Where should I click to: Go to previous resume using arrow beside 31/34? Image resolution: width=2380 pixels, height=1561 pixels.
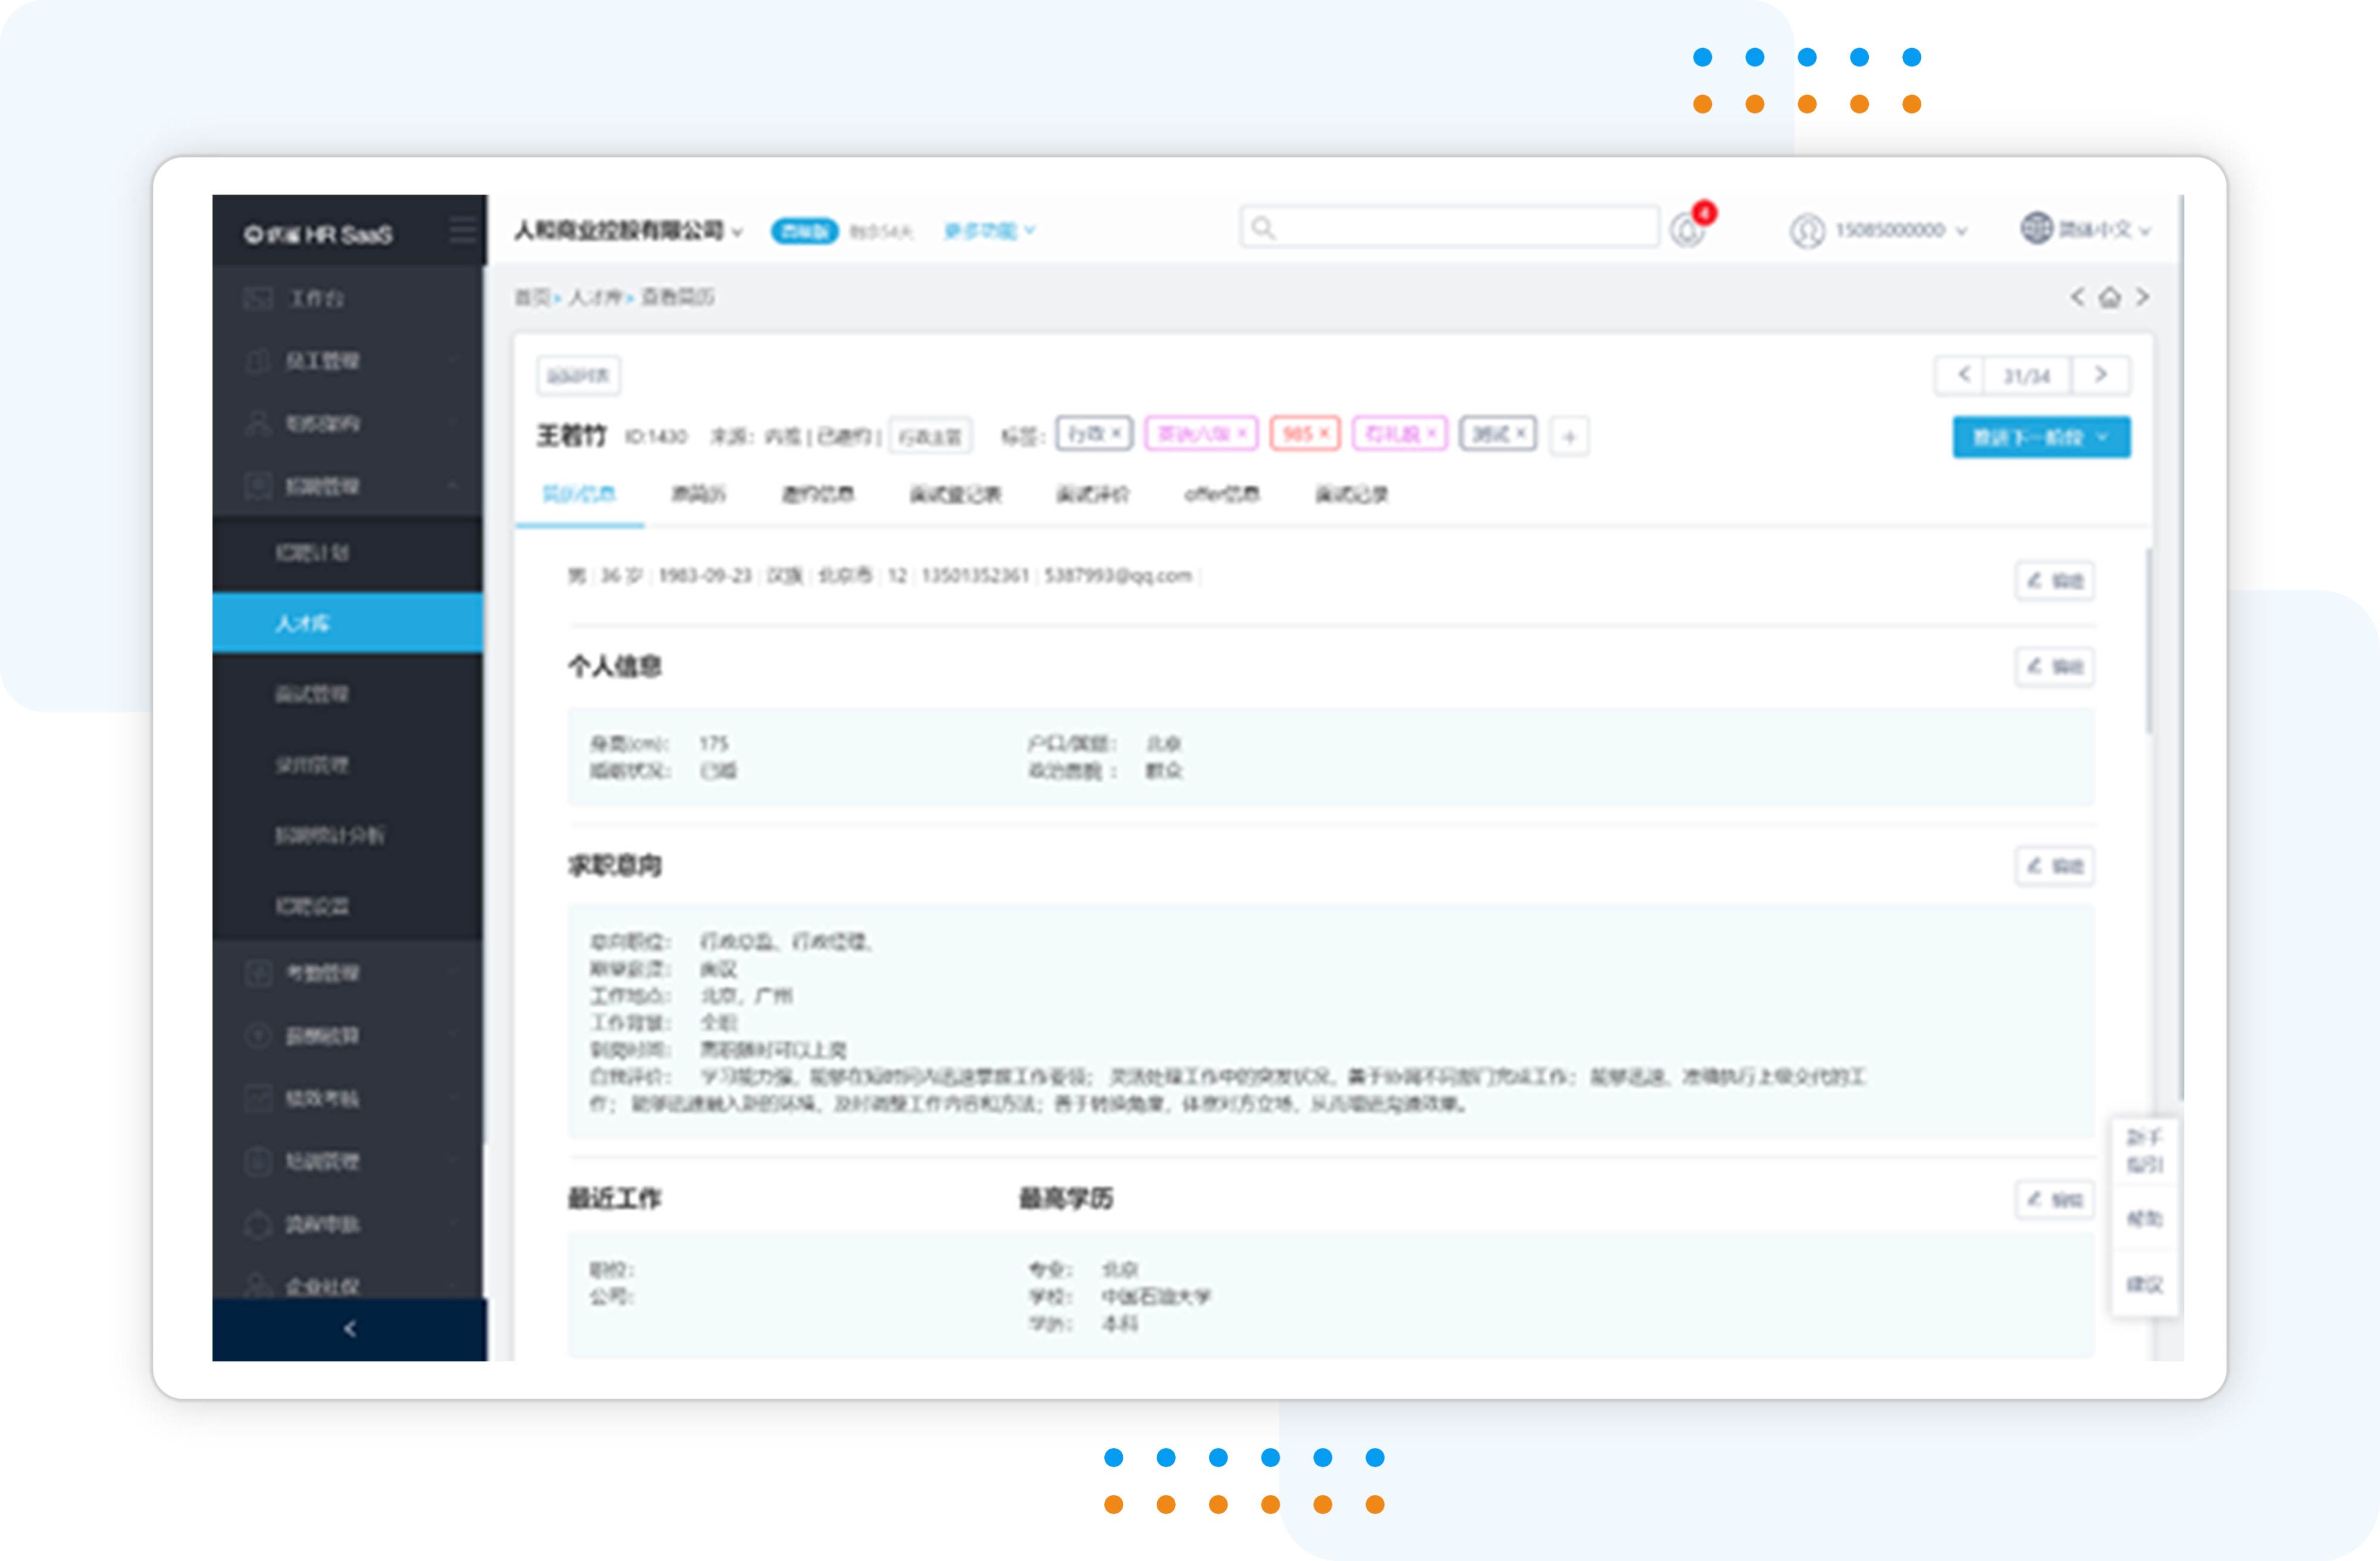pyautogui.click(x=1963, y=375)
